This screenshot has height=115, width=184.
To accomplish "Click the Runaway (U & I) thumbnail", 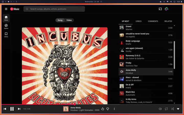I will [x=122, y=57].
